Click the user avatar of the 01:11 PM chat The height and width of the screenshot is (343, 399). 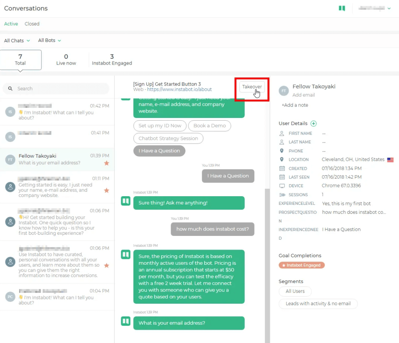click(10, 187)
